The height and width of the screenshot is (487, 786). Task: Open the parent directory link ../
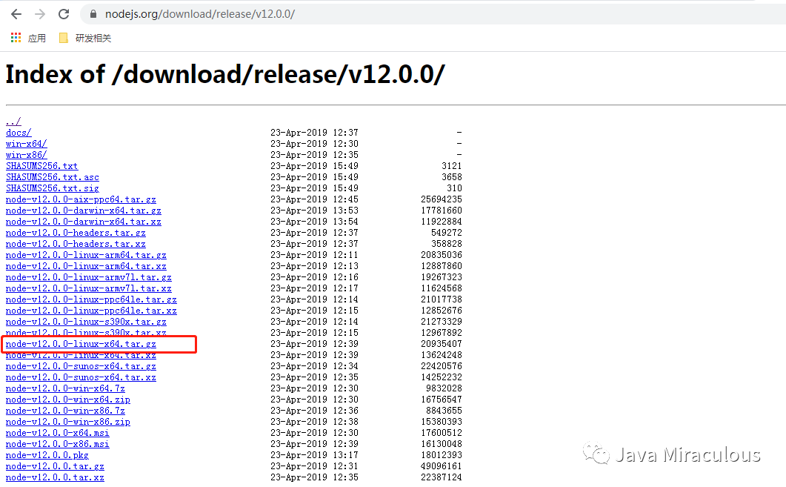[13, 122]
